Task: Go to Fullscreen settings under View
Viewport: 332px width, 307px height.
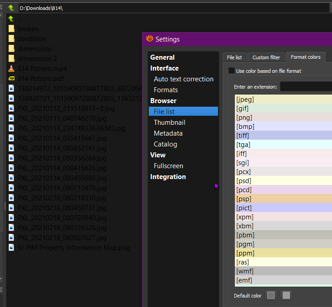Action: click(168, 166)
